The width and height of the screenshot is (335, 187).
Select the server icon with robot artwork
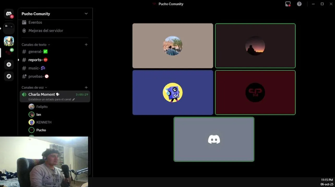9,41
